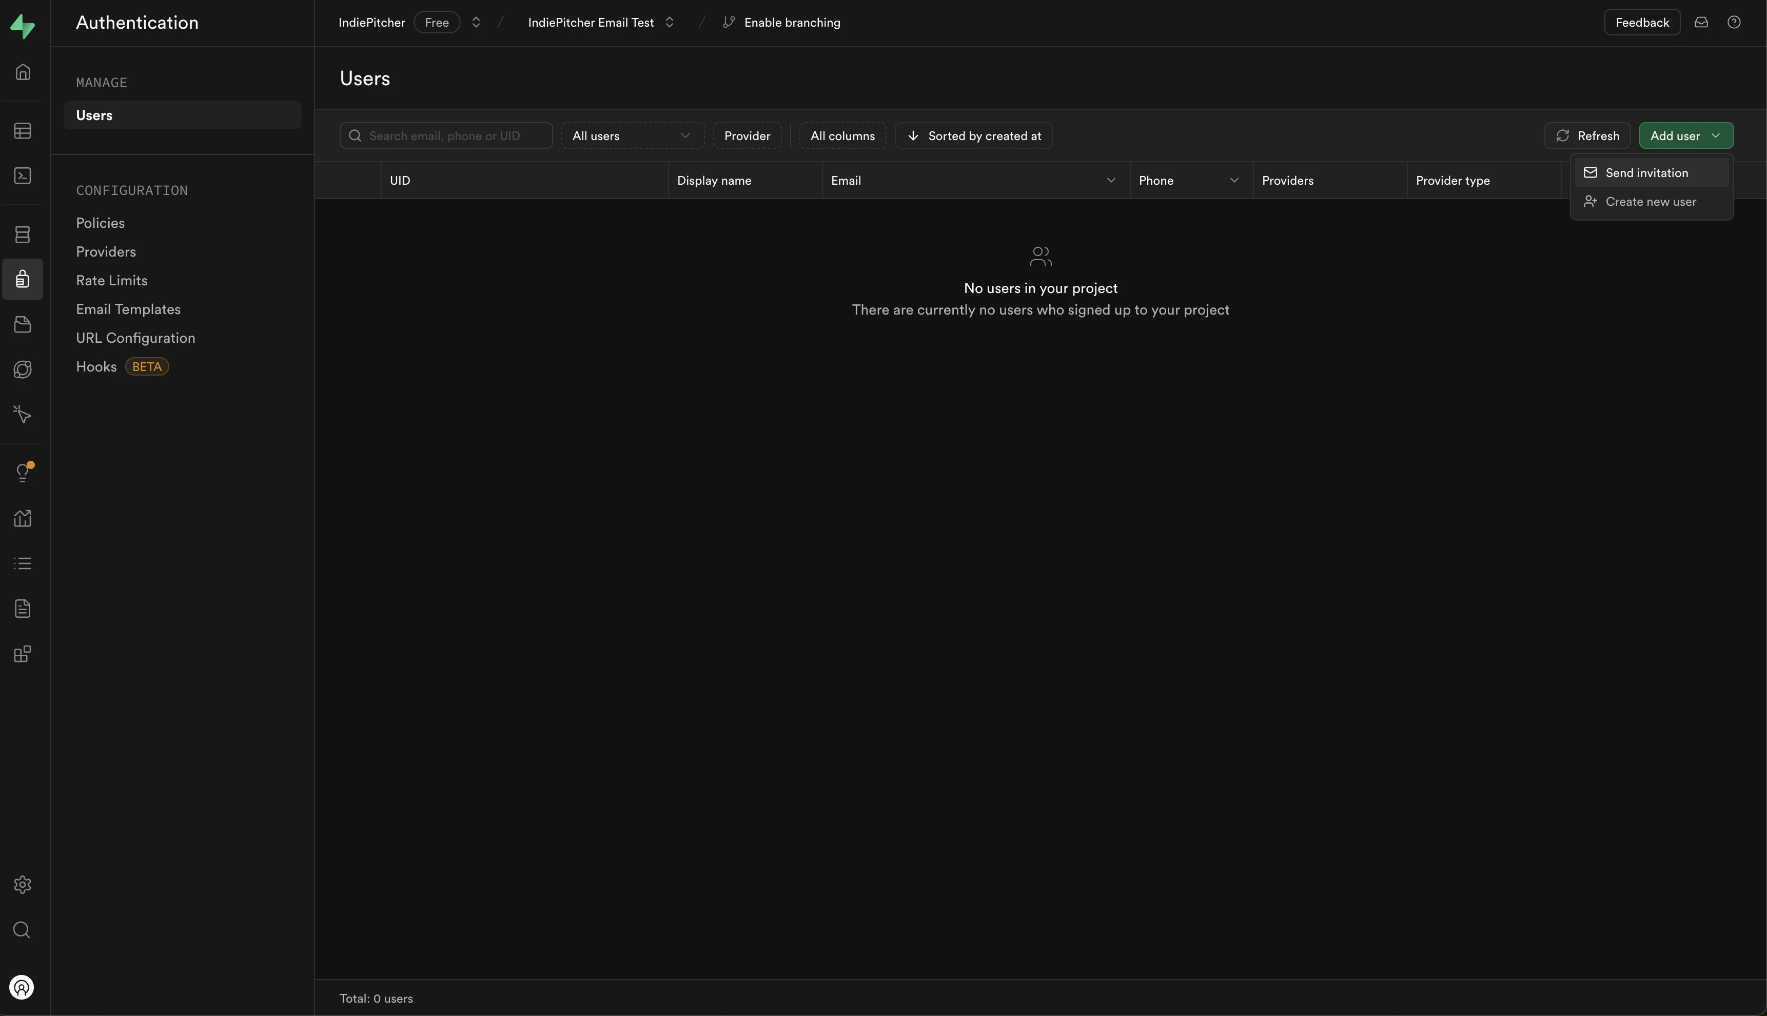The height and width of the screenshot is (1016, 1767).
Task: Select Users in the Manage section
Action: 182,115
